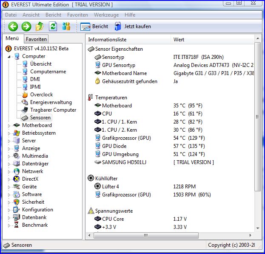Expand the Betriebssystem tree node
265x254 pixels.
(x=9, y=133)
